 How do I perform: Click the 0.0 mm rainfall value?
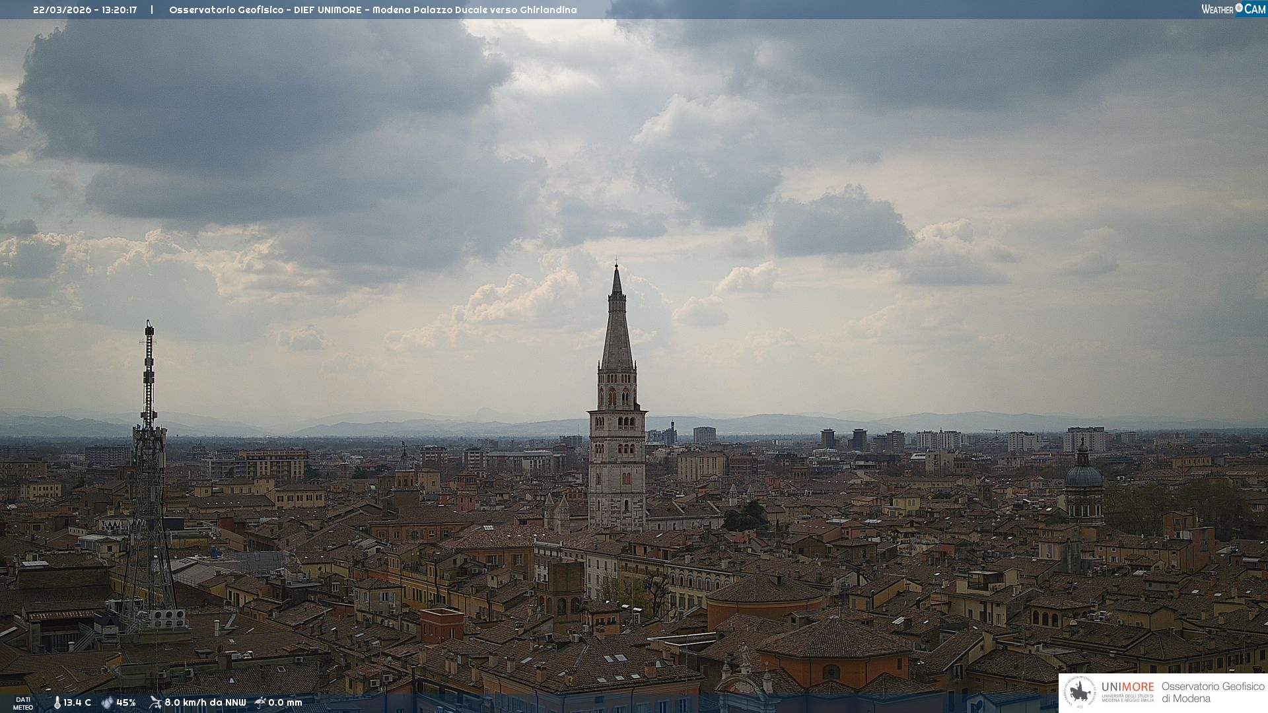(x=285, y=702)
